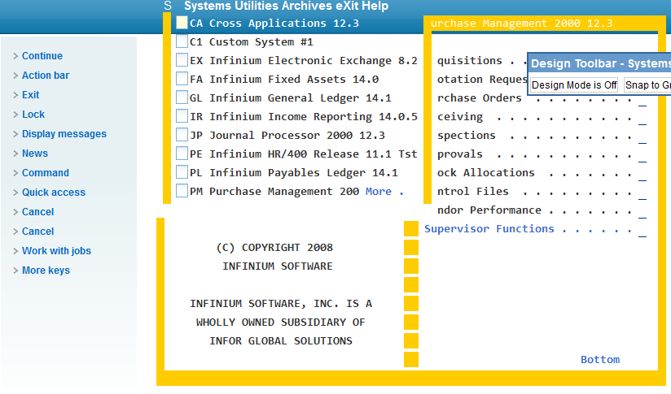Screen dimensions: 671x394
Task: Tick the C1 Custom System #1 checkbox
Action: click(x=182, y=41)
